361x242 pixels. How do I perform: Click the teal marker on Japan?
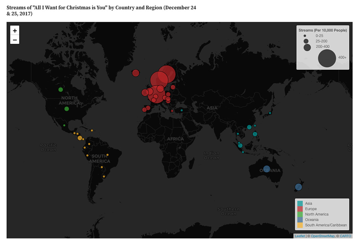click(270, 113)
